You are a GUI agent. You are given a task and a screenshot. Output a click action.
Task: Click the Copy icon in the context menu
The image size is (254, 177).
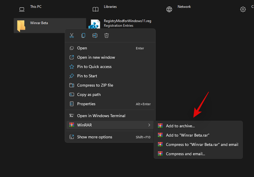click(83, 35)
